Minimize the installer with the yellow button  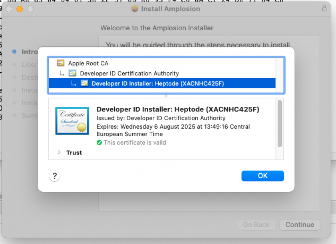click(19, 9)
